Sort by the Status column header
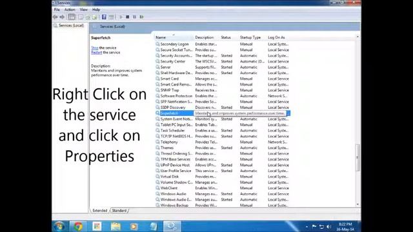The image size is (413, 232). pyautogui.click(x=229, y=37)
